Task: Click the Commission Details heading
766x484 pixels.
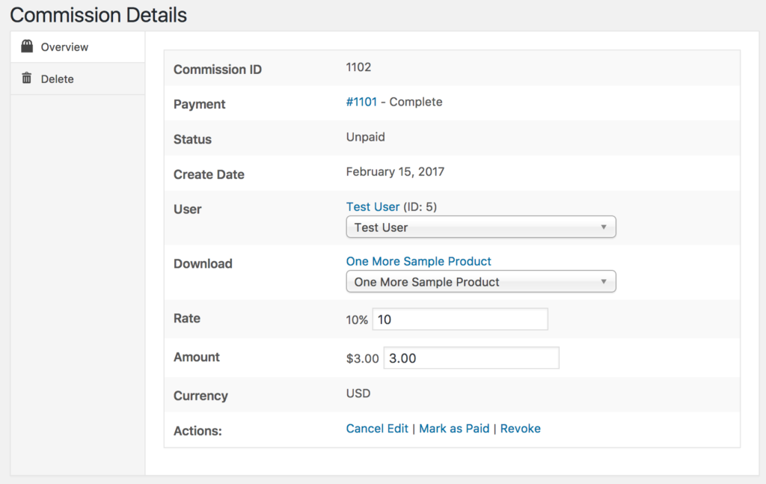Action: click(x=98, y=15)
